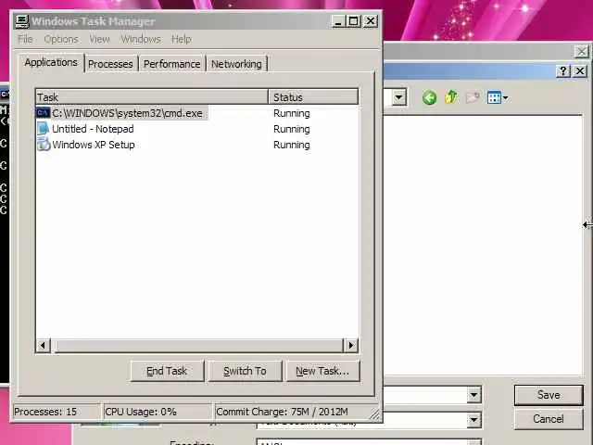Create new folder in Save dialog
The width and height of the screenshot is (593, 445).
(473, 97)
